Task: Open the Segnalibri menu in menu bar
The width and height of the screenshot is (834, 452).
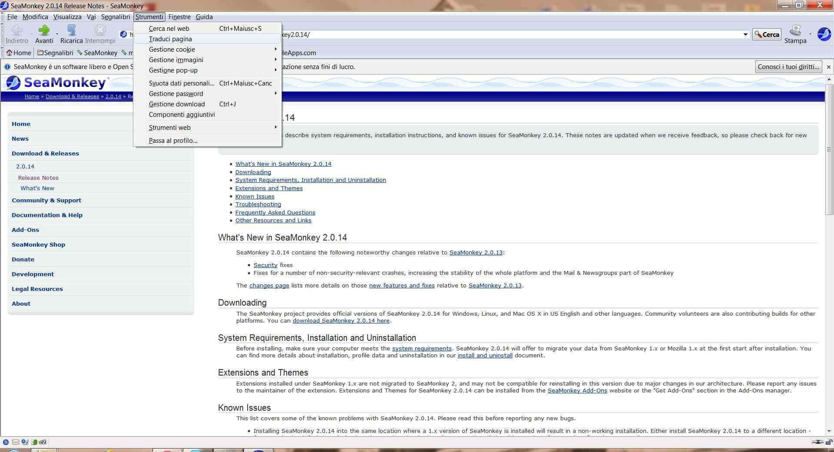Action: (x=116, y=17)
